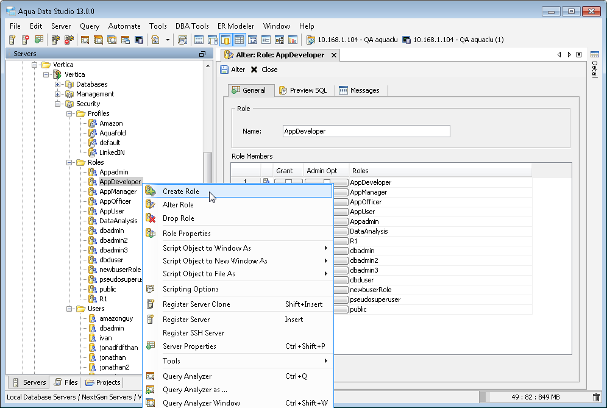This screenshot has width=607, height=408.
Task: Open the DBA Tools menu
Action: tap(192, 26)
